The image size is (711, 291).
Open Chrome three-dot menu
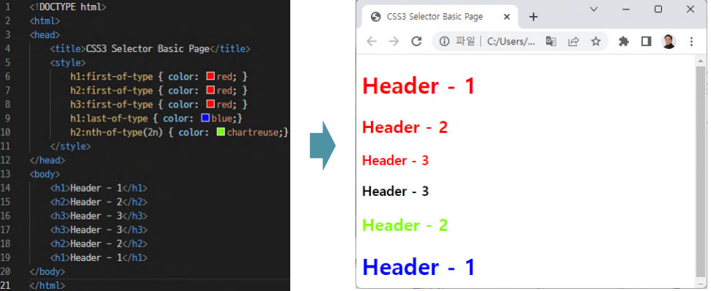[691, 42]
